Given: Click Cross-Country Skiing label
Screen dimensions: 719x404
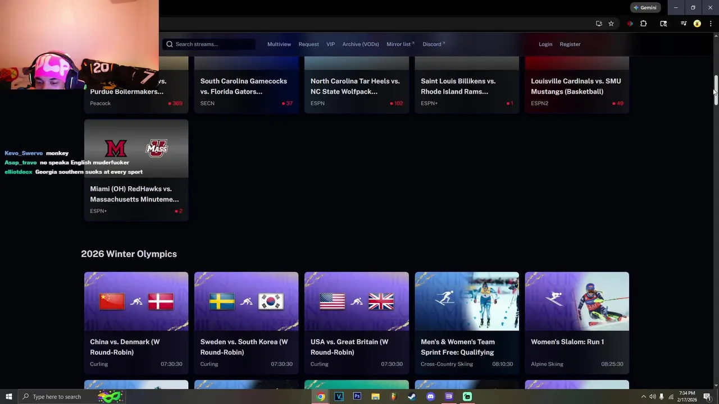Looking at the screenshot, I should click(x=447, y=364).
